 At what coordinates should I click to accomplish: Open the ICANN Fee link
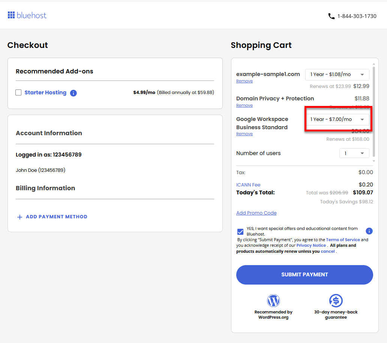[248, 185]
